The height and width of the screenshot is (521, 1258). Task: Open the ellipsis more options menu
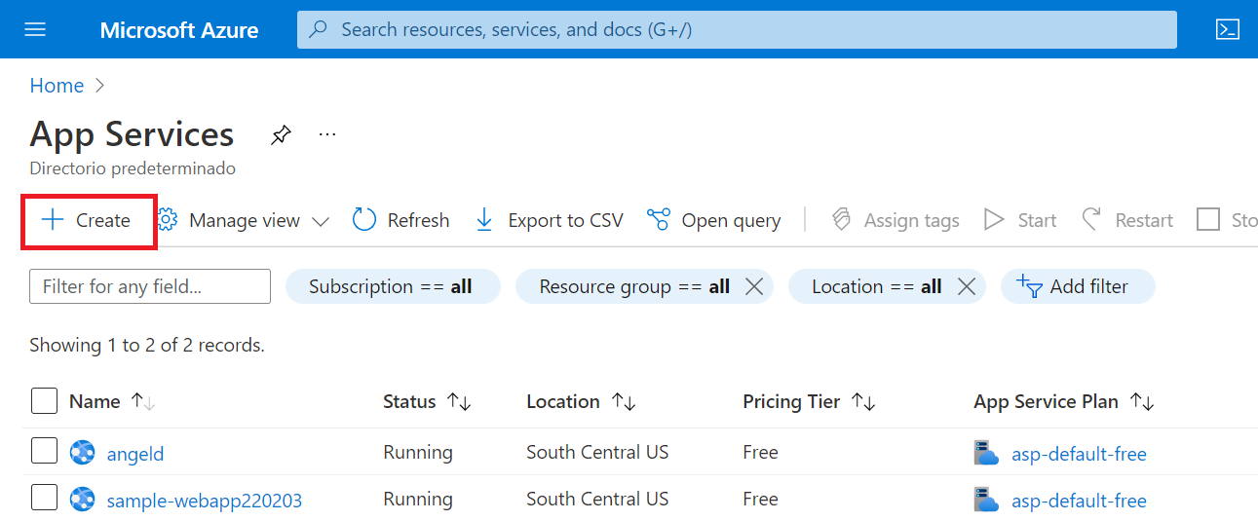tap(327, 134)
